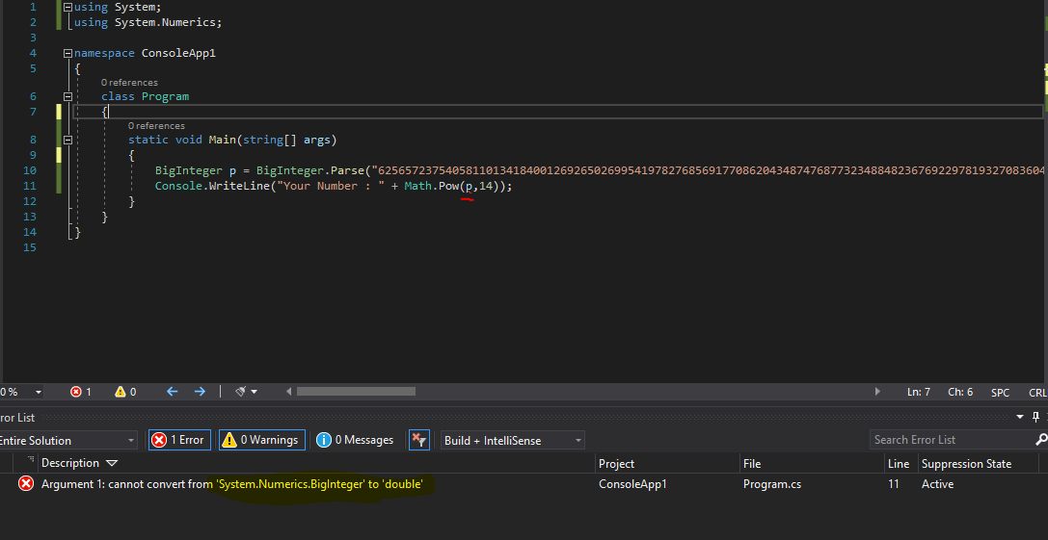Toggle the 0 Warnings filter
1048x540 pixels.
[x=262, y=440]
